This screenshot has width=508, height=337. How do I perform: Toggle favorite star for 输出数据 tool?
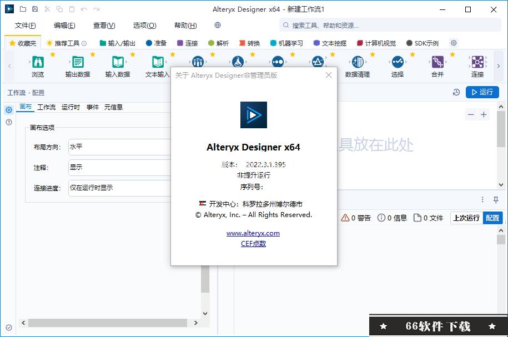point(93,54)
